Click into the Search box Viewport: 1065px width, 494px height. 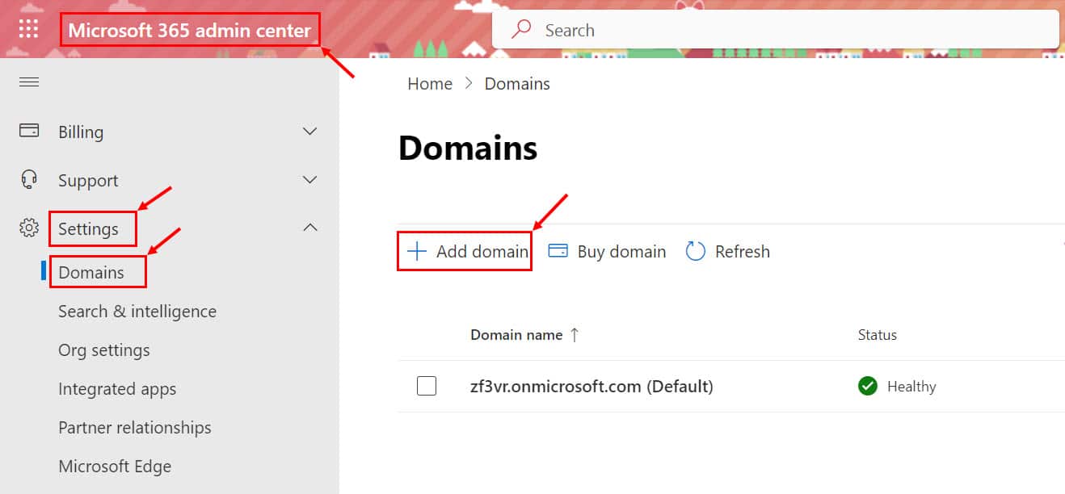point(776,31)
